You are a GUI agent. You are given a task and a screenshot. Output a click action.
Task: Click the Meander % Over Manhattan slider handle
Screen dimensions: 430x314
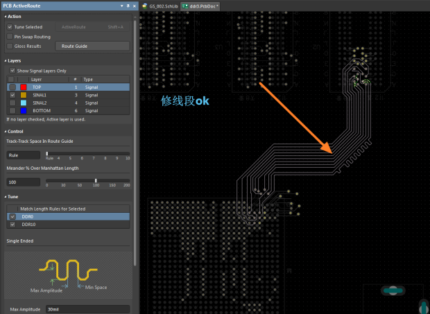tap(96, 180)
